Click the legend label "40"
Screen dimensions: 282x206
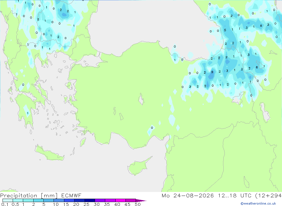click(x=117, y=204)
